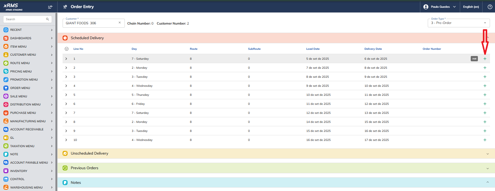Click the Route Menu icon
Viewport: 495px width, 191px height.
click(x=6, y=63)
